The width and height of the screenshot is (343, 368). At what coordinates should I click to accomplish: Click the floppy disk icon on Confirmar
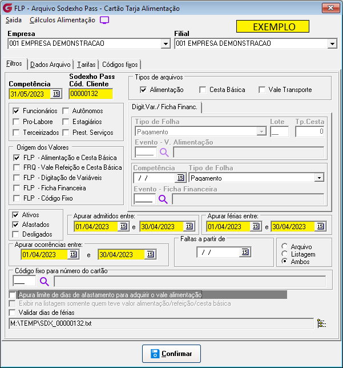(x=155, y=354)
